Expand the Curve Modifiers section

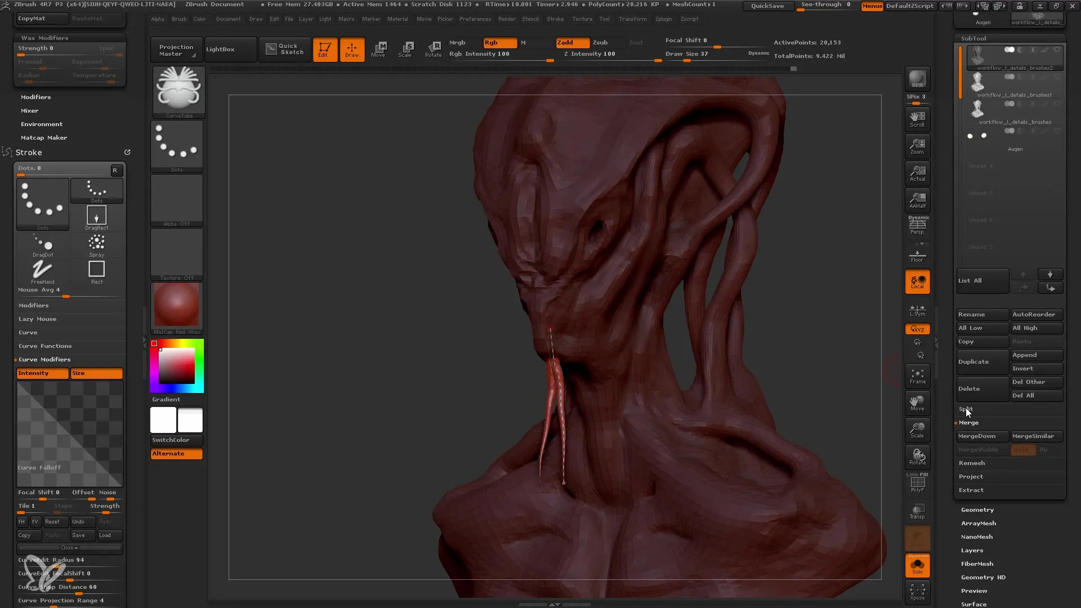pyautogui.click(x=44, y=359)
